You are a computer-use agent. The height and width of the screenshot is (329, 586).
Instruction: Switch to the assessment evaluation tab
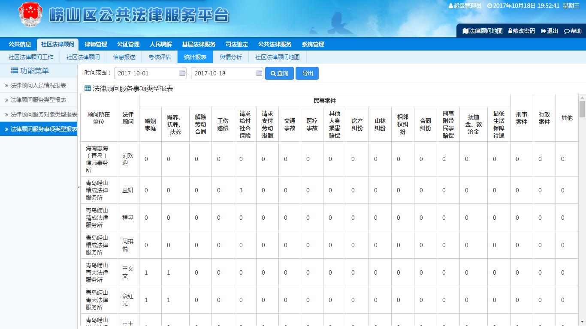point(160,57)
